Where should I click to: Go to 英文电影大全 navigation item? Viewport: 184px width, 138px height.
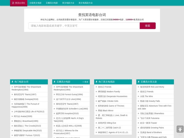pyautogui.click(x=68, y=3)
